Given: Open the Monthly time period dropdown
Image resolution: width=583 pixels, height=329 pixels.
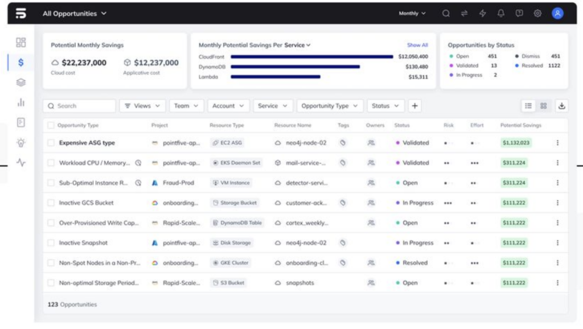Looking at the screenshot, I should point(411,13).
